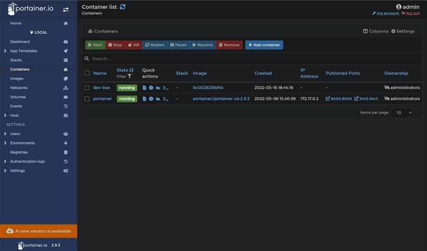
Task: Open console icon for dev-box
Action: click(166, 88)
